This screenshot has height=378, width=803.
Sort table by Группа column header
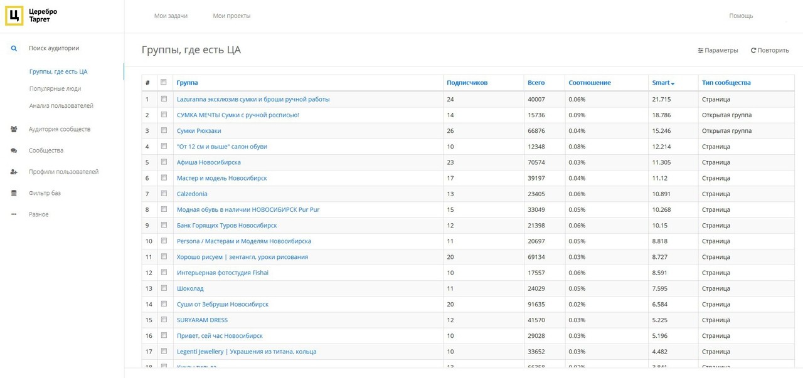tap(187, 83)
